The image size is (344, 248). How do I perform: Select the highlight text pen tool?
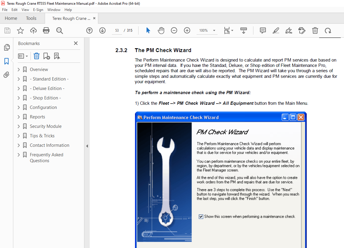click(276, 30)
